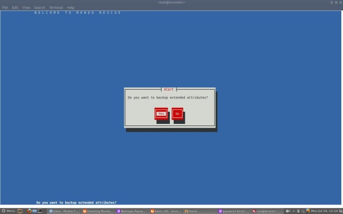Click the network status tray icon
Image resolution: width=343 pixels, height=214 pixels.
pos(298,211)
